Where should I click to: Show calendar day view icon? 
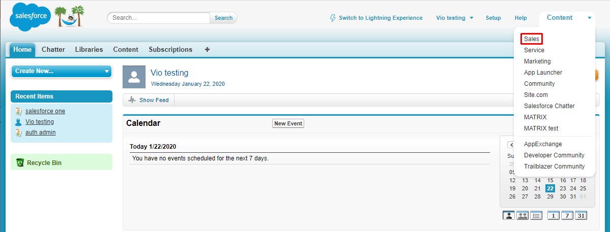pyautogui.click(x=554, y=216)
